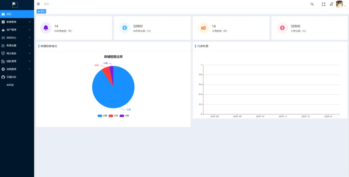Click the blue dollar 待收费金额 icon
Viewport: 349px width, 177px height.
pyautogui.click(x=125, y=28)
